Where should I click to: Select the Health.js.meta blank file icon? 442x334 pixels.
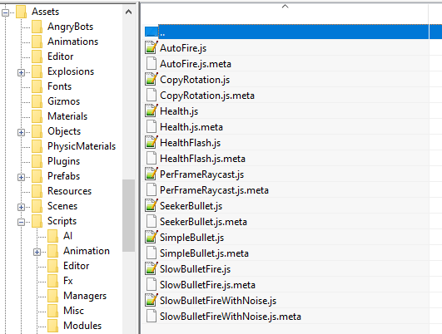point(151,126)
